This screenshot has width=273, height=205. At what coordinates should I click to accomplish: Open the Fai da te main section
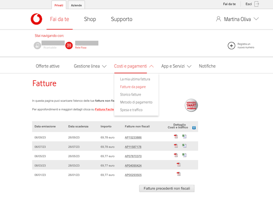(x=60, y=19)
